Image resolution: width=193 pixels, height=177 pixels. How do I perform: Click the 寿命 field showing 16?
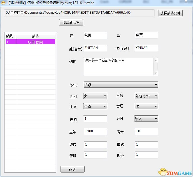[x=146, y=131]
